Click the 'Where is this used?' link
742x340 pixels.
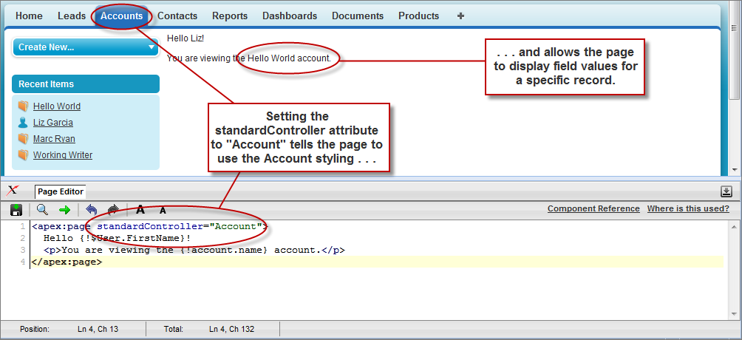click(688, 209)
